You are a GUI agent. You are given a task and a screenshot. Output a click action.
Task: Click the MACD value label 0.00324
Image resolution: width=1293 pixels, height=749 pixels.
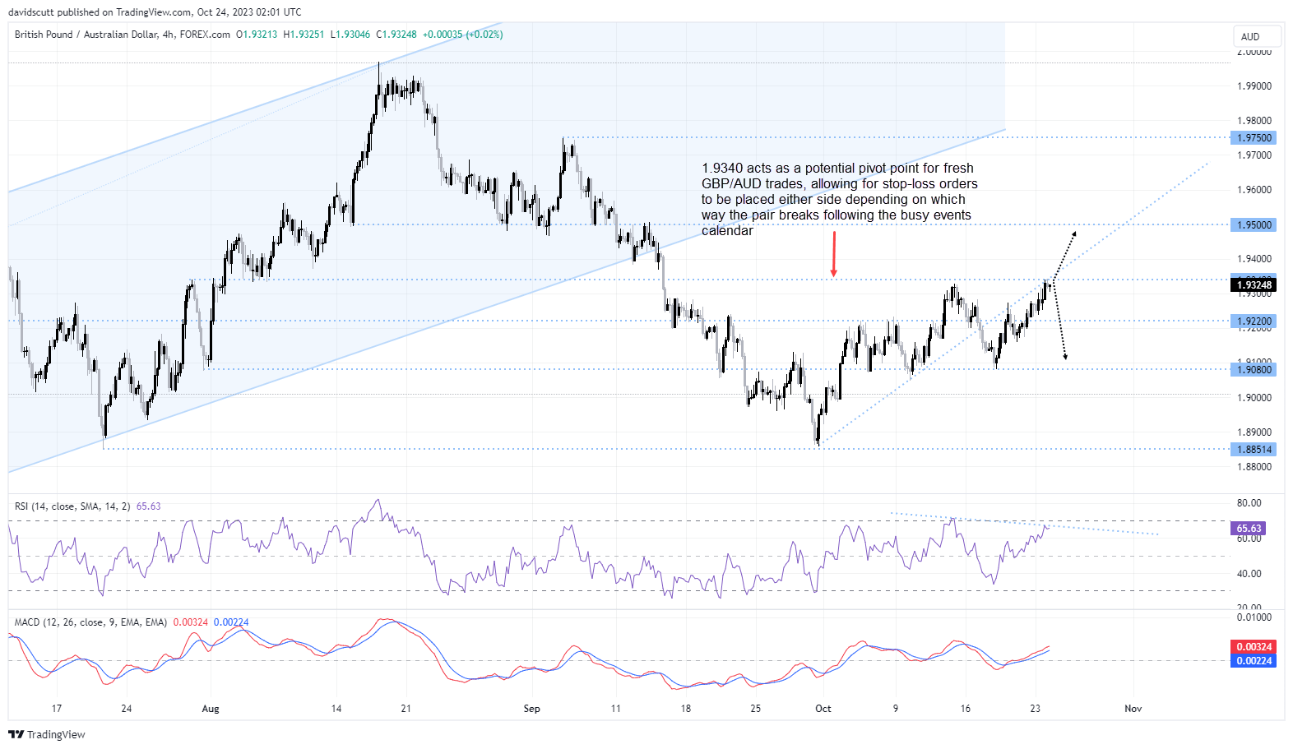coord(1254,647)
